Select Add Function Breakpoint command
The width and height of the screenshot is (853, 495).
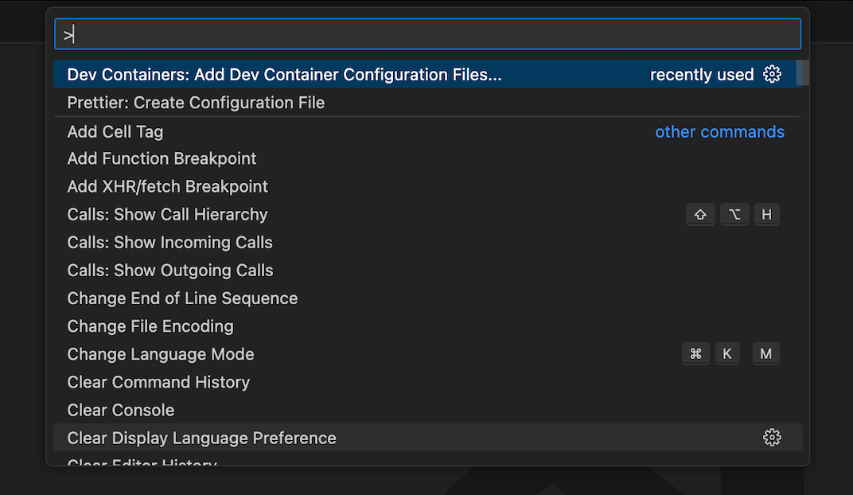[x=427, y=159]
